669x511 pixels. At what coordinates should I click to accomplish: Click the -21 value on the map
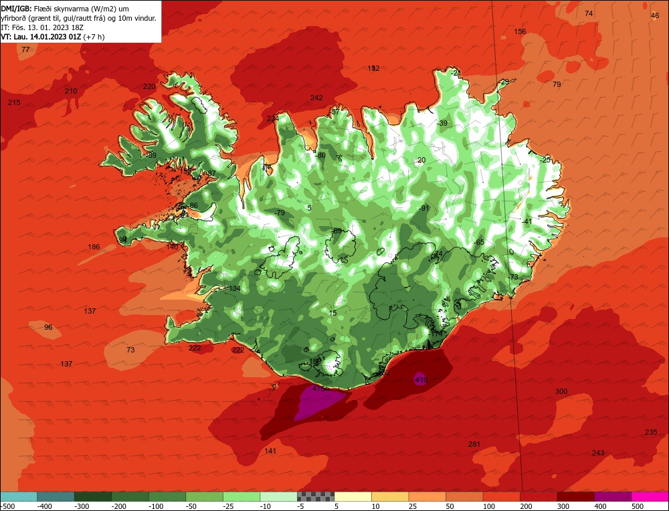(x=456, y=73)
